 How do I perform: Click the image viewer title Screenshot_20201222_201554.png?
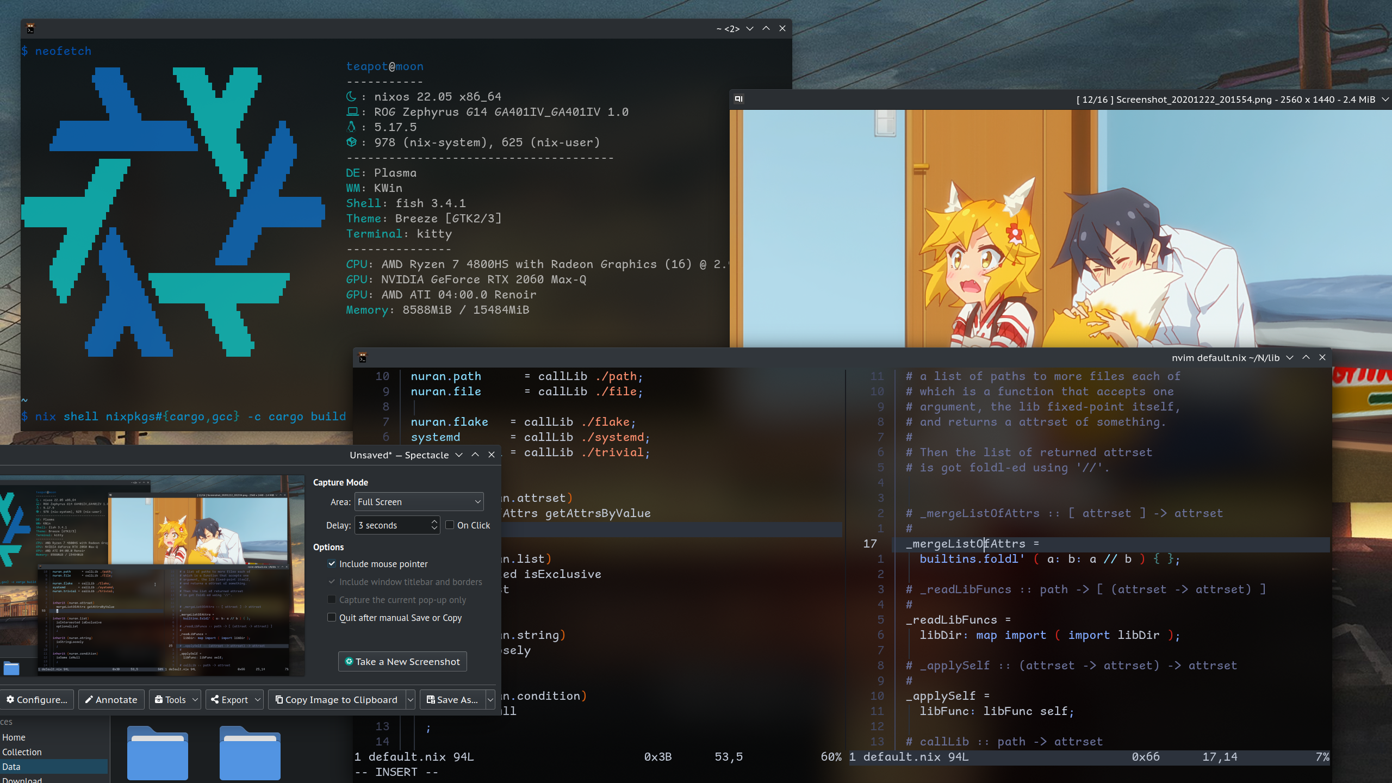1194,100
